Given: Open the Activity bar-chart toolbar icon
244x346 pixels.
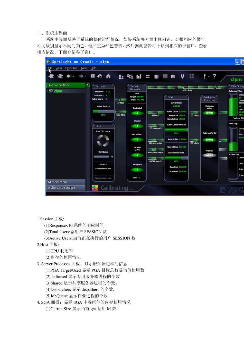Looking at the screenshot, I should tap(139, 76).
